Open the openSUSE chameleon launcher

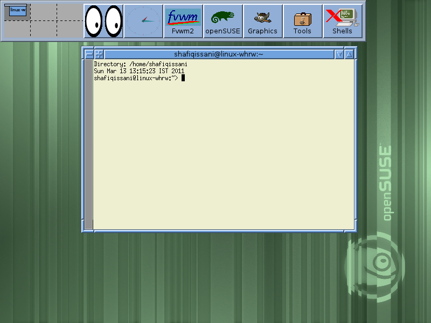[x=223, y=21]
